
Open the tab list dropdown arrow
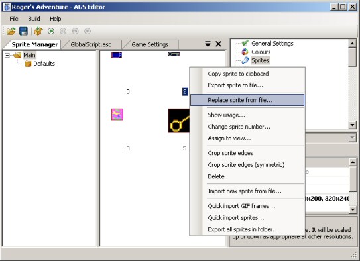[208, 44]
